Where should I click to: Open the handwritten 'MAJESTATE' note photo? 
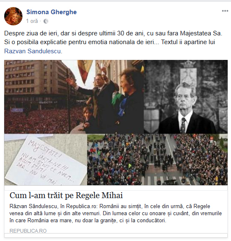[45, 159]
